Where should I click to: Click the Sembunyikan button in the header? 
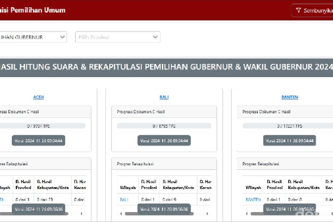tap(312, 10)
